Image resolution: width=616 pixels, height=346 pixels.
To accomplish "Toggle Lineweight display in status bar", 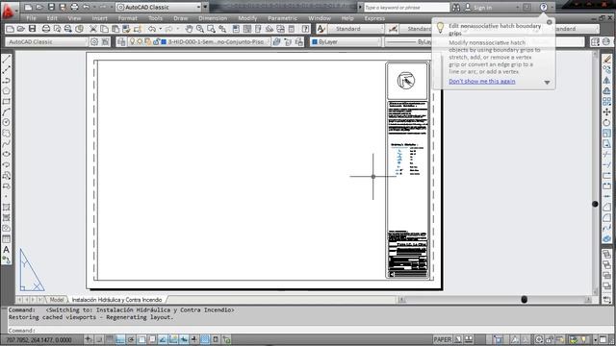I will [x=194, y=339].
